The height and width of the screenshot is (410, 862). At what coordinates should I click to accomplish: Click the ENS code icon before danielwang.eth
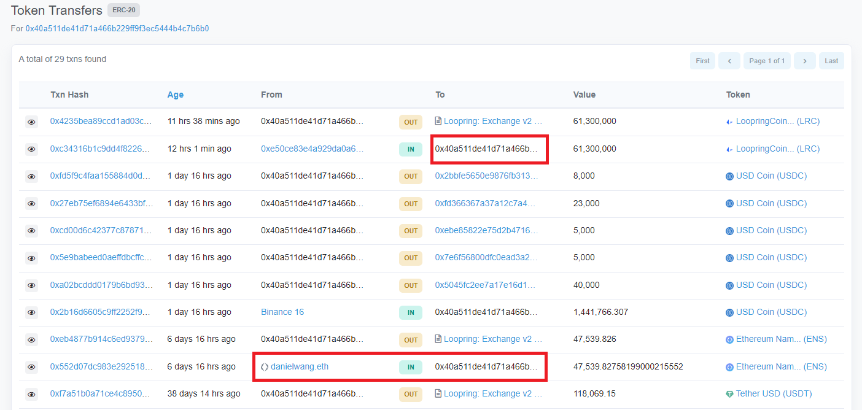(265, 367)
